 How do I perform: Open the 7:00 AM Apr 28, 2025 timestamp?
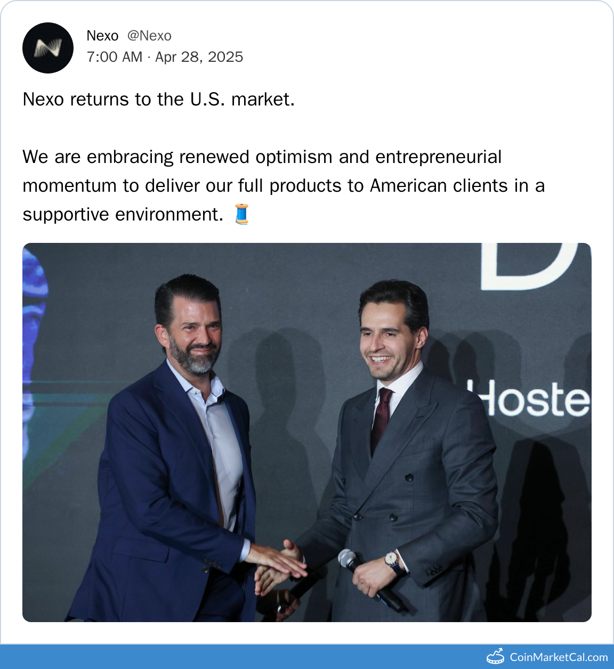click(x=165, y=57)
